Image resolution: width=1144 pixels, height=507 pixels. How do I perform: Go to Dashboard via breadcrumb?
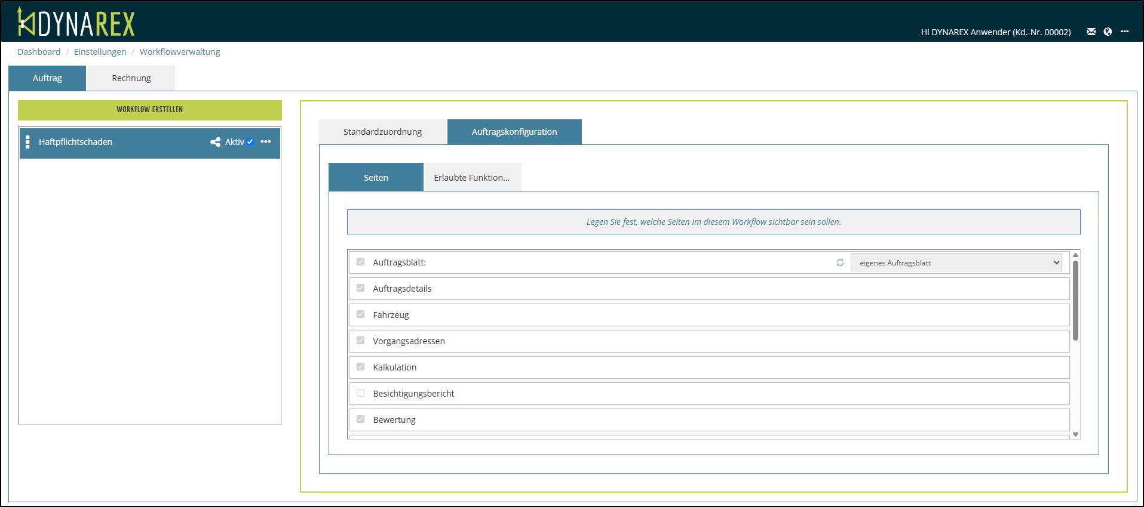(39, 52)
